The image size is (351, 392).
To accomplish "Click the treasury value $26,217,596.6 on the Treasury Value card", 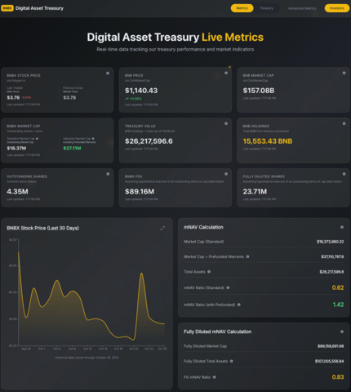I will point(149,141).
